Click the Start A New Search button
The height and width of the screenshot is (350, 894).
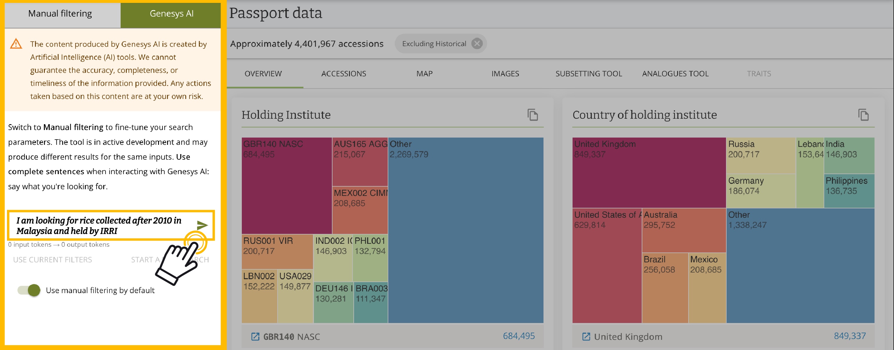click(x=170, y=259)
